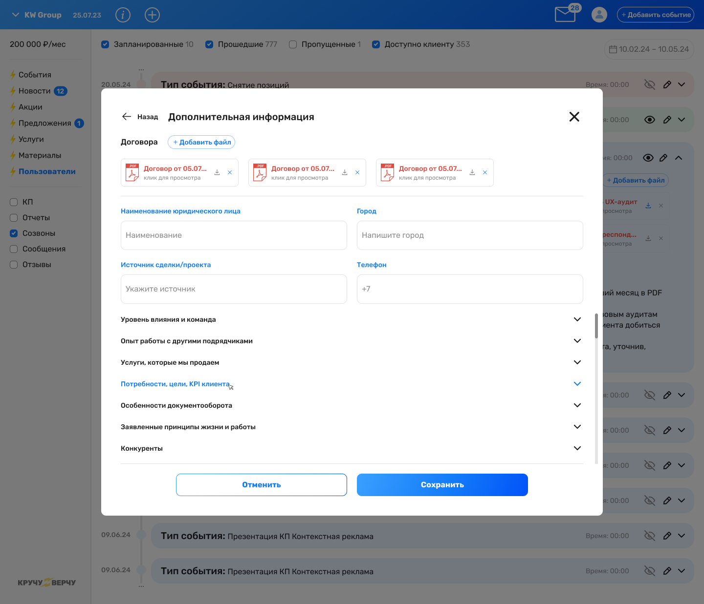Viewport: 704px width, 604px height.
Task: Click the Добавить файл button near Договора
Action: click(201, 142)
